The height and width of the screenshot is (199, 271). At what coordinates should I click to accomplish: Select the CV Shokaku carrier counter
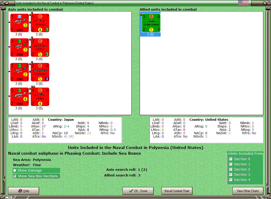[40, 72]
